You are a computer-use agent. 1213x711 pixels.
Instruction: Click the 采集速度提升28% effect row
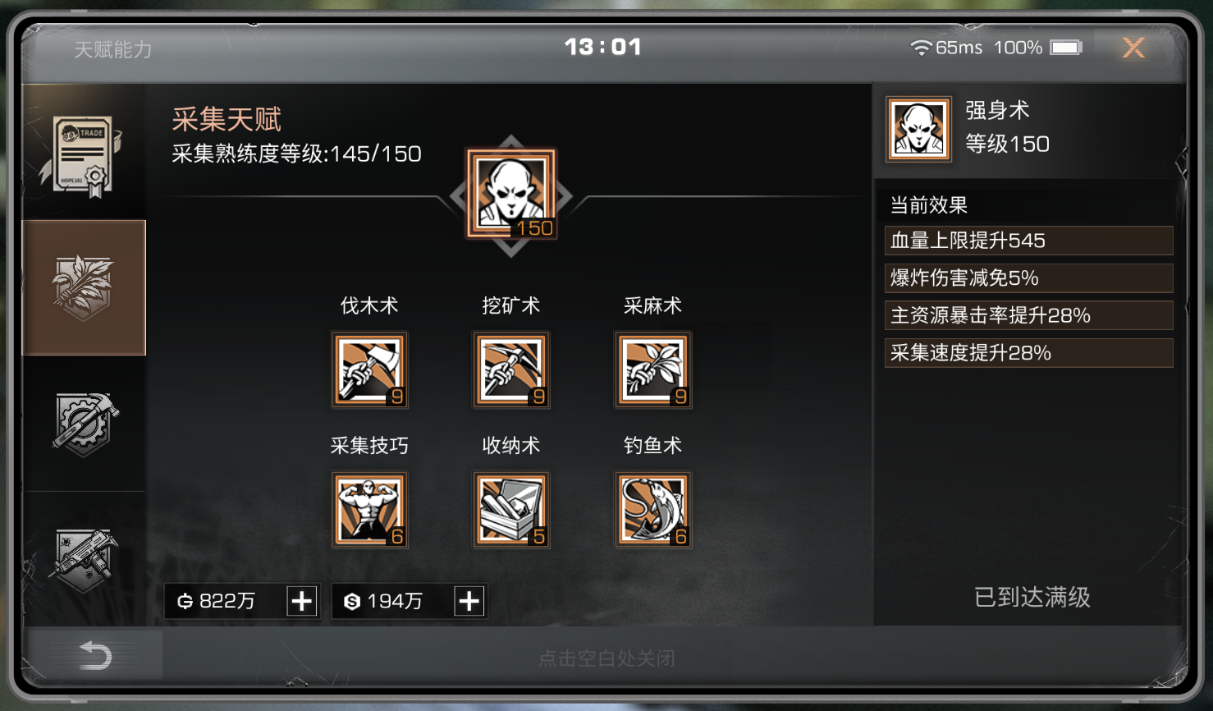pyautogui.click(x=1029, y=353)
